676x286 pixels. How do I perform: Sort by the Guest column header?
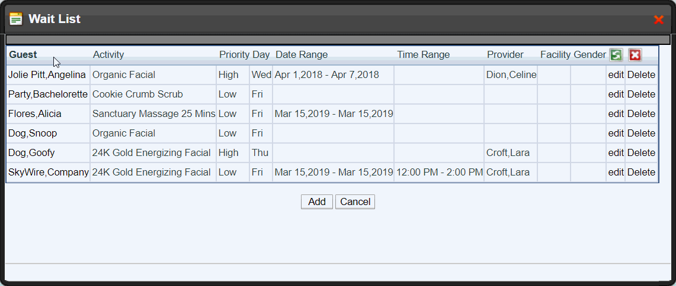click(x=23, y=54)
